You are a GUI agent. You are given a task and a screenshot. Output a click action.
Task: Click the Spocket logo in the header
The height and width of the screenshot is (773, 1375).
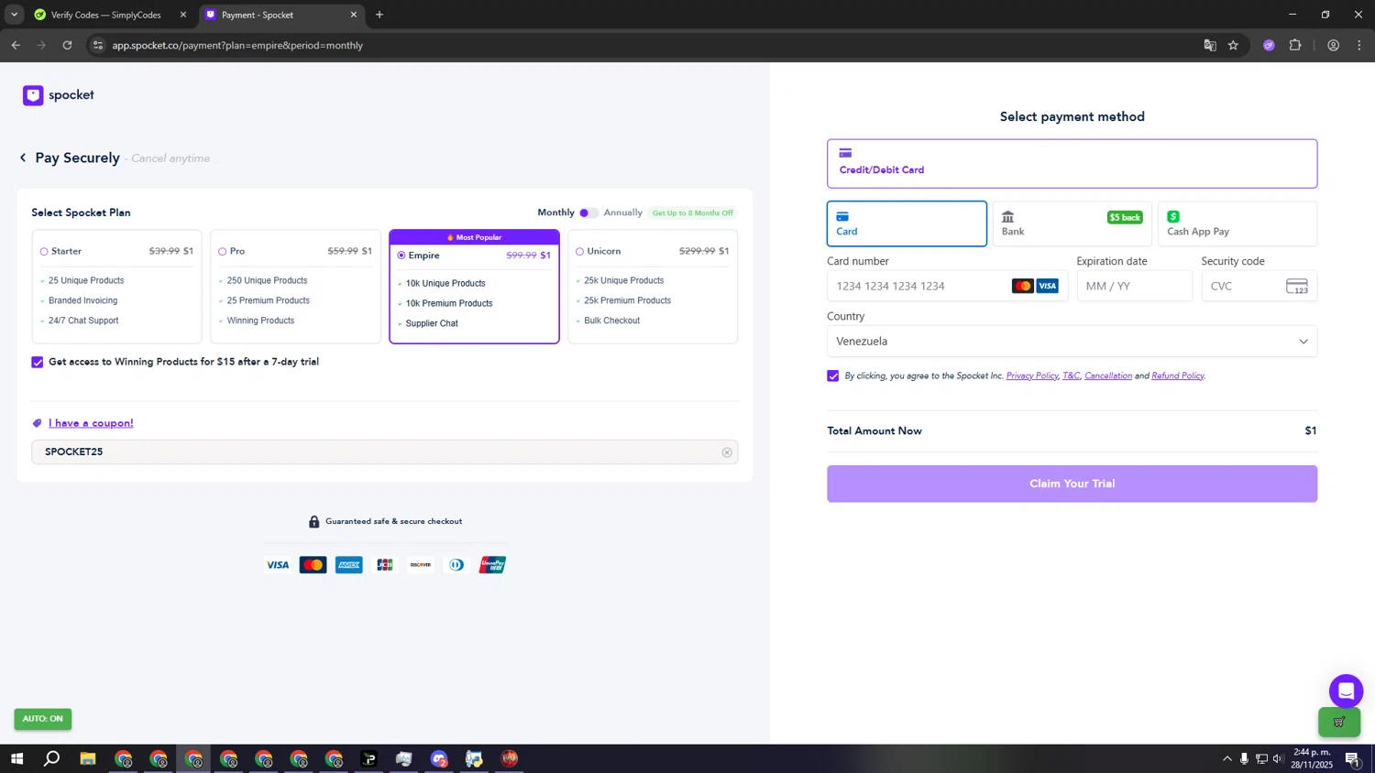59,95
